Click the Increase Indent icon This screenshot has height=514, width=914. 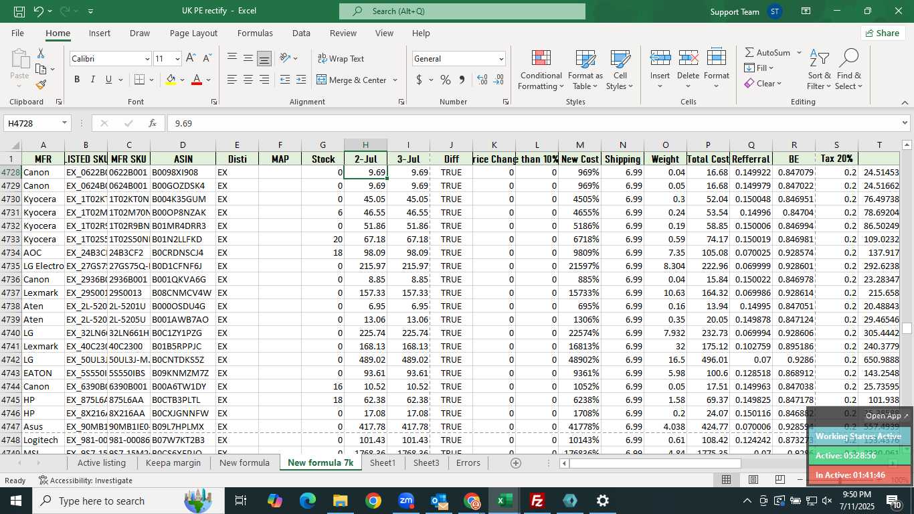[301, 80]
